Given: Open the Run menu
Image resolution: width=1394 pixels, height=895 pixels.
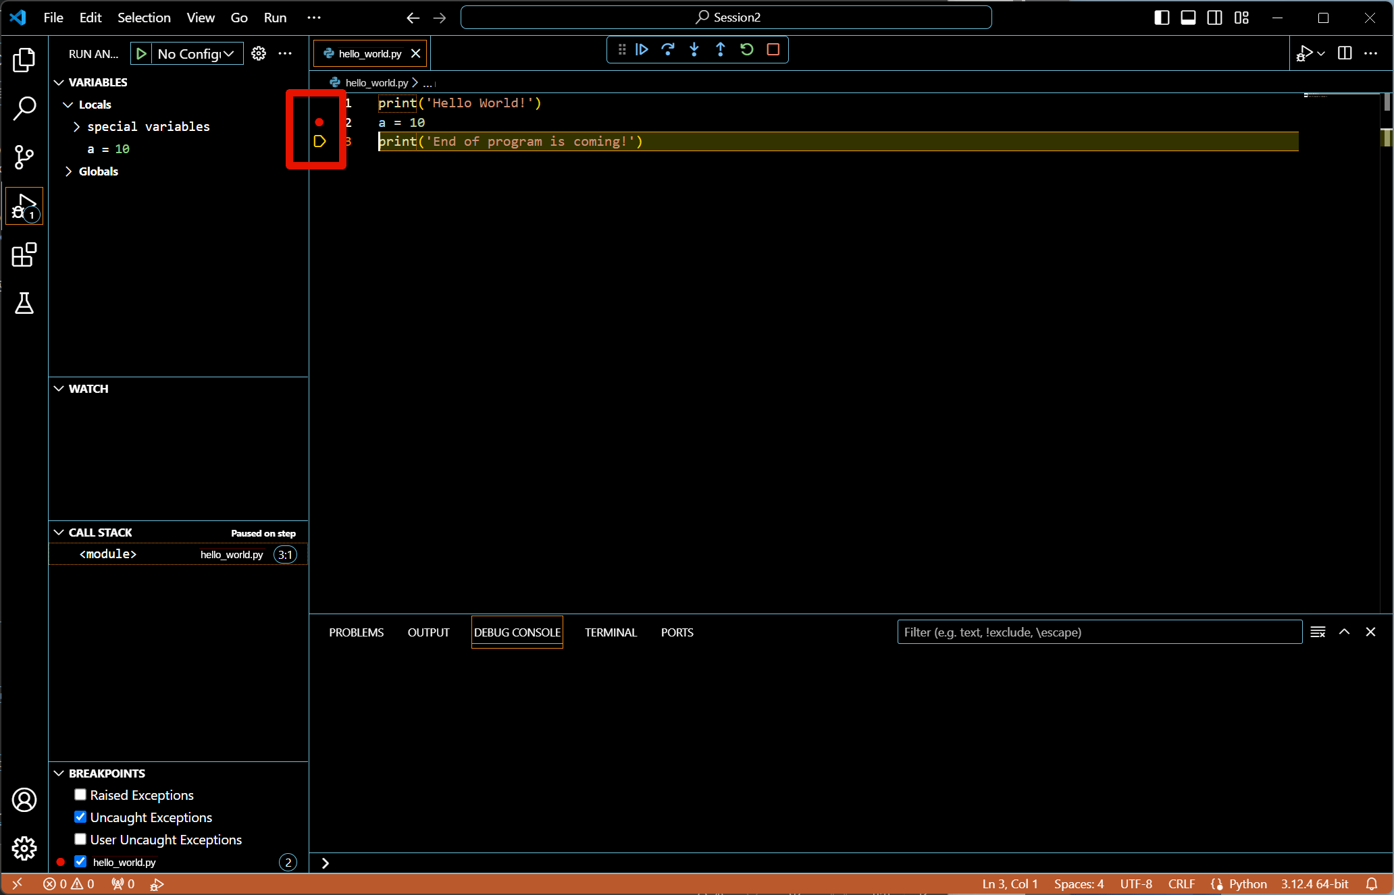Looking at the screenshot, I should coord(275,18).
